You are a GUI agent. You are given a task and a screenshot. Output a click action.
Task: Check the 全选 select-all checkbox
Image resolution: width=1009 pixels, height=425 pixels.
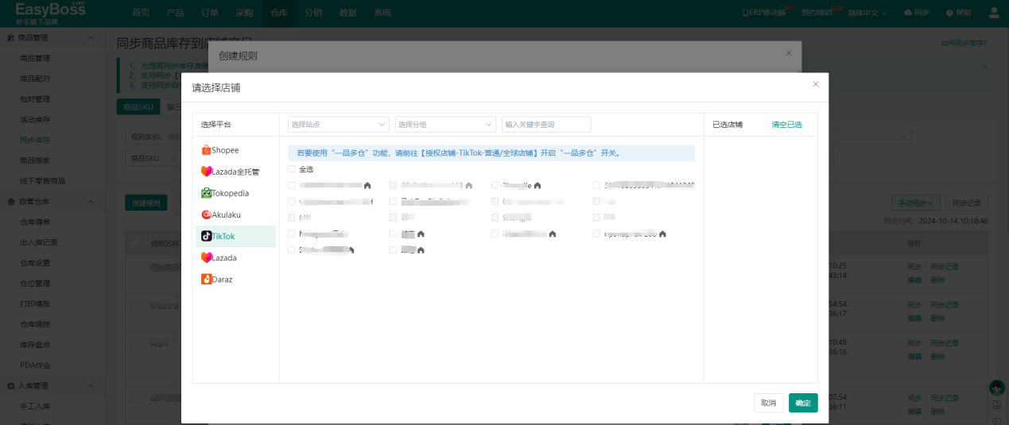pos(292,169)
